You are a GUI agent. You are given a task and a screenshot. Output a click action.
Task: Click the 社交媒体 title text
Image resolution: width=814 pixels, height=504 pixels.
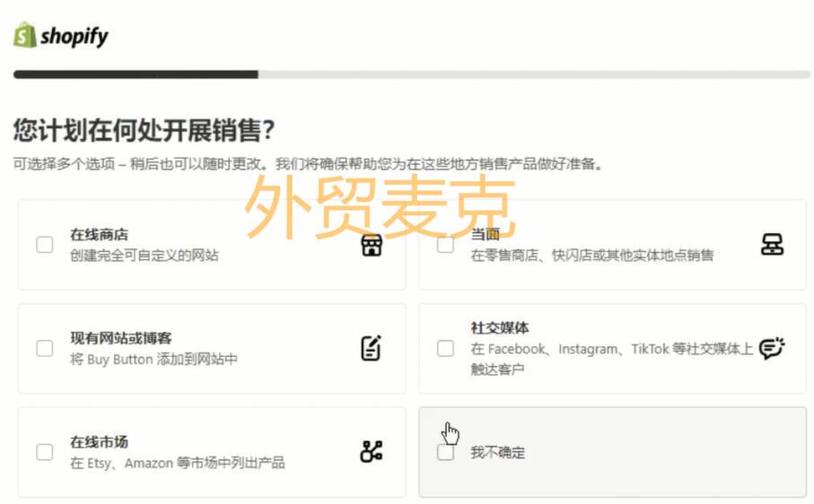tap(499, 327)
